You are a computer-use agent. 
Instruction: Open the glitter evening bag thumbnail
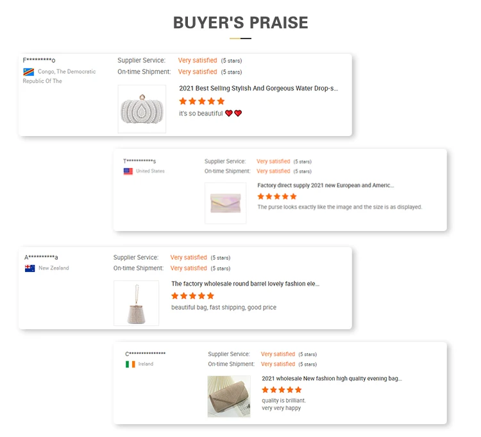tap(228, 397)
